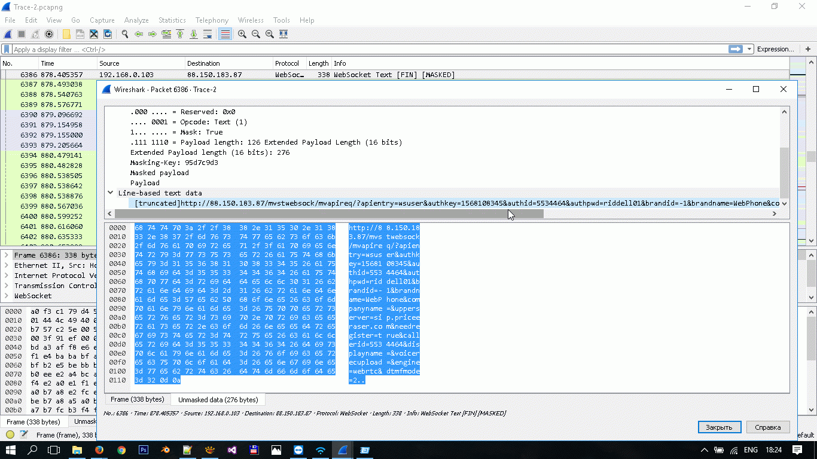Click the Expression… button

point(776,49)
